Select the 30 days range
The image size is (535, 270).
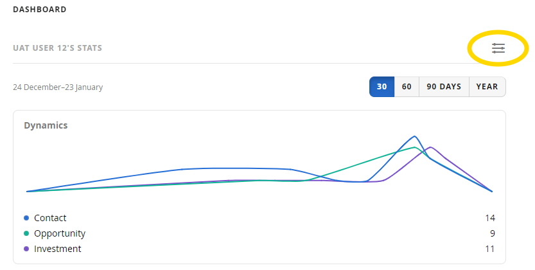[382, 87]
